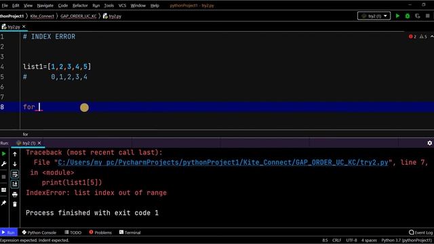Print the console output with the printer icon

(15, 195)
